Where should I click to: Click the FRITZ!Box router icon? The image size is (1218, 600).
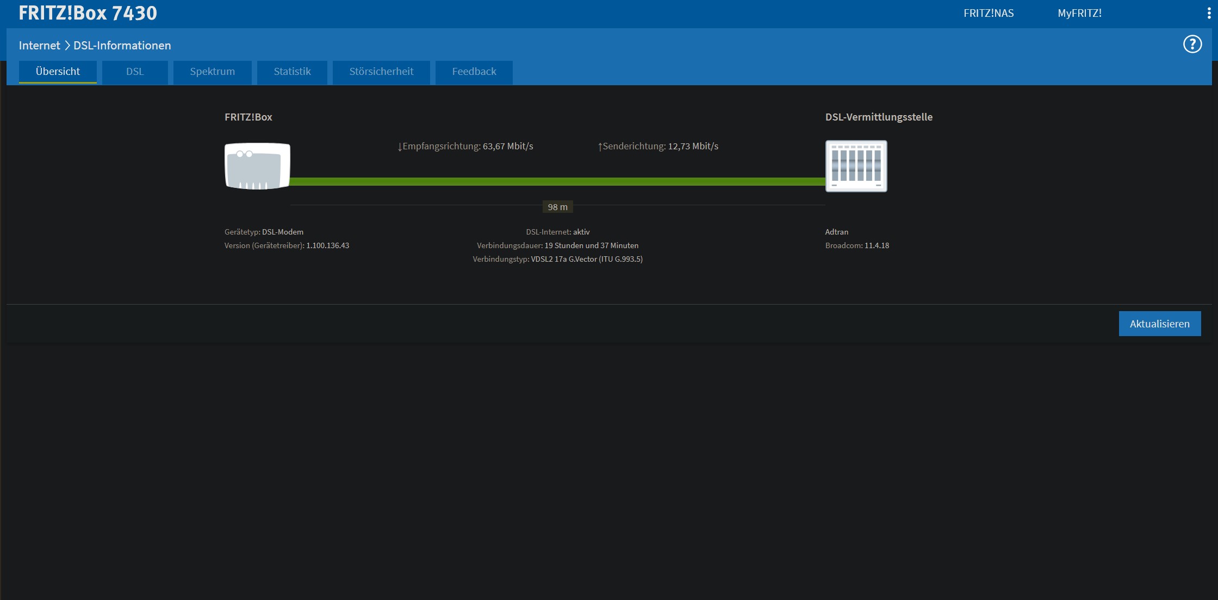pyautogui.click(x=257, y=166)
